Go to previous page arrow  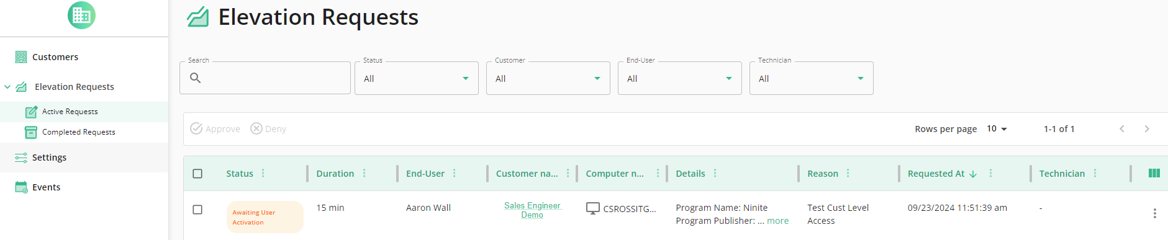tap(1122, 129)
